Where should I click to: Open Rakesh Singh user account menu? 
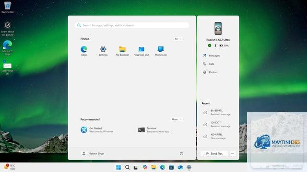click(93, 153)
